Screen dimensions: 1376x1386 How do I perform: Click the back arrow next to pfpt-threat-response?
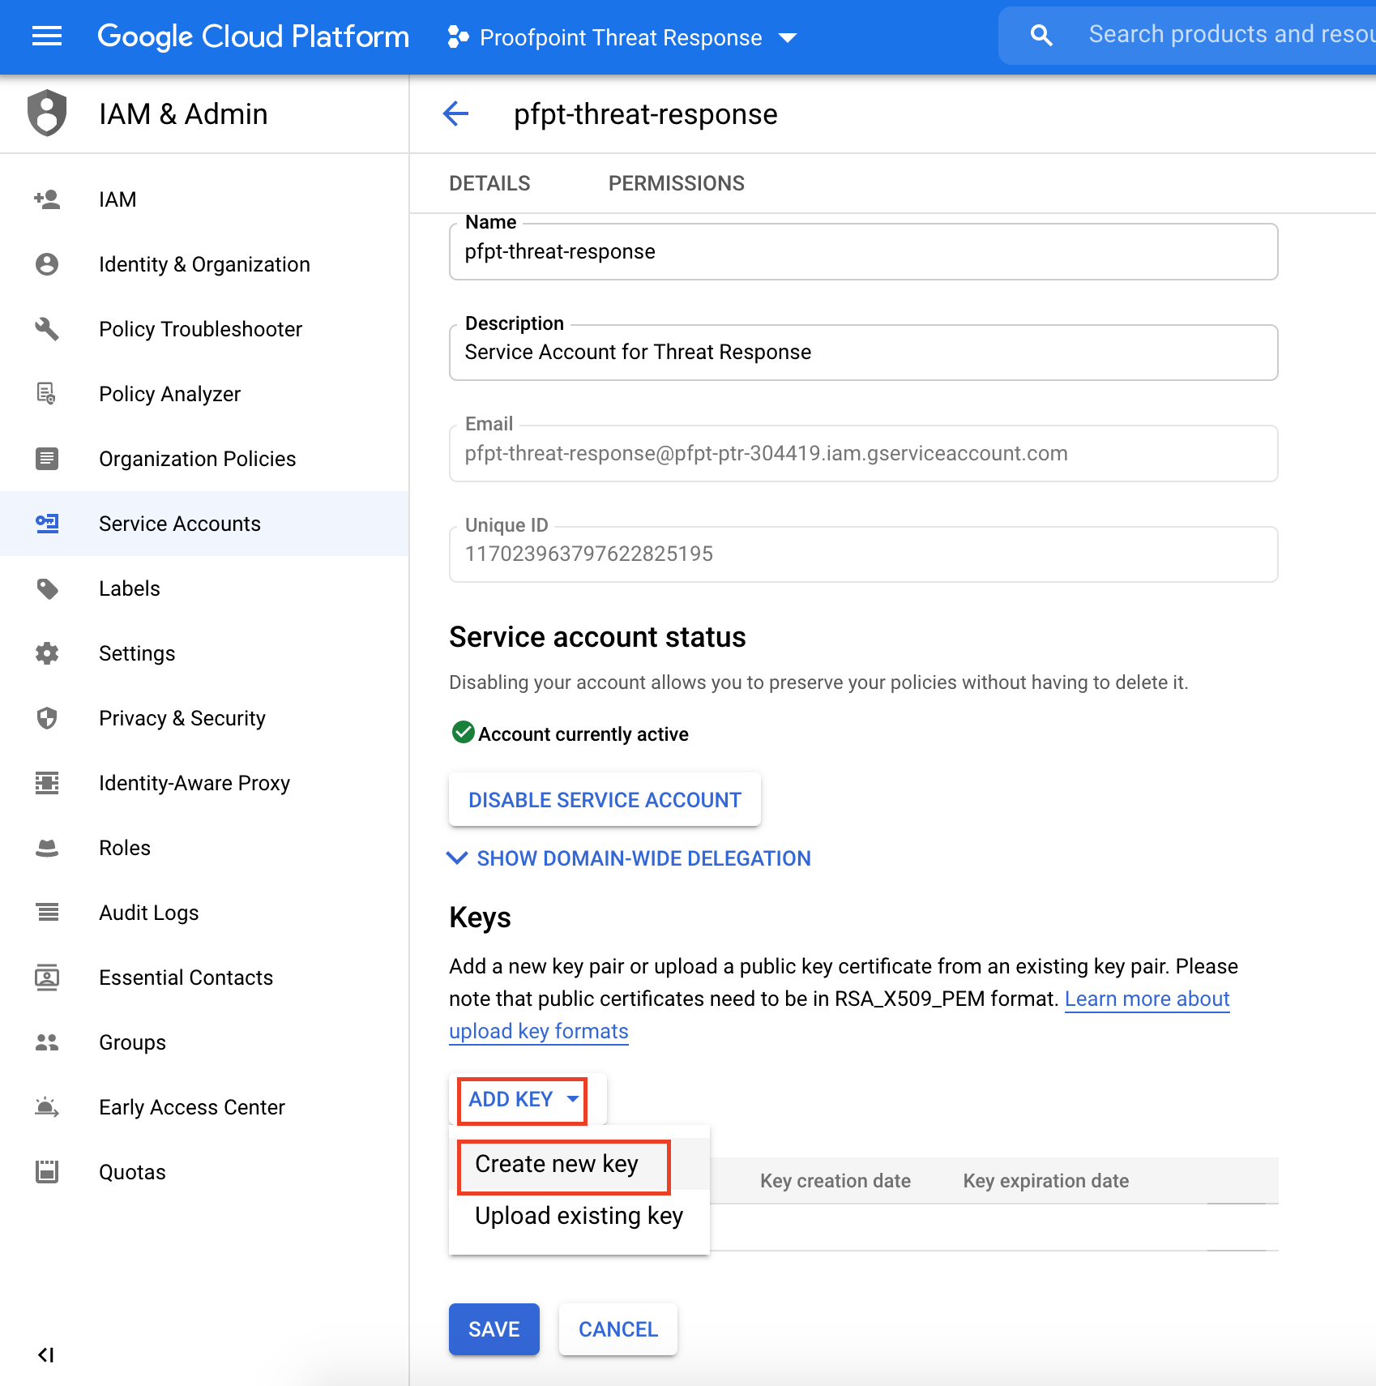pos(456,114)
